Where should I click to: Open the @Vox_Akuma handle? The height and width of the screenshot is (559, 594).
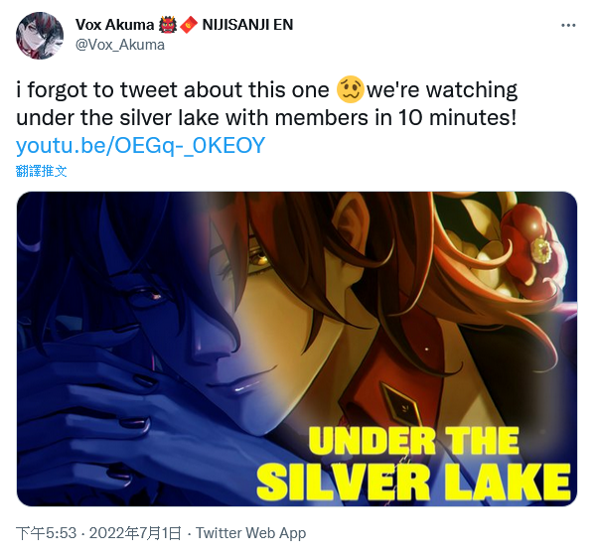(120, 45)
